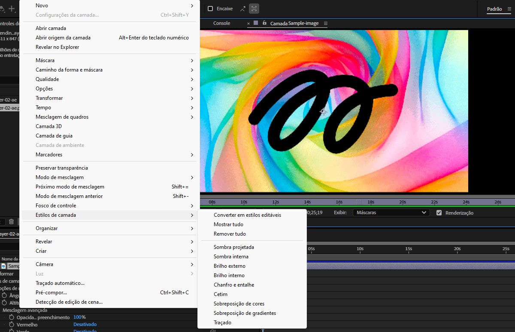
Task: Switch to the Console tab
Action: point(221,23)
